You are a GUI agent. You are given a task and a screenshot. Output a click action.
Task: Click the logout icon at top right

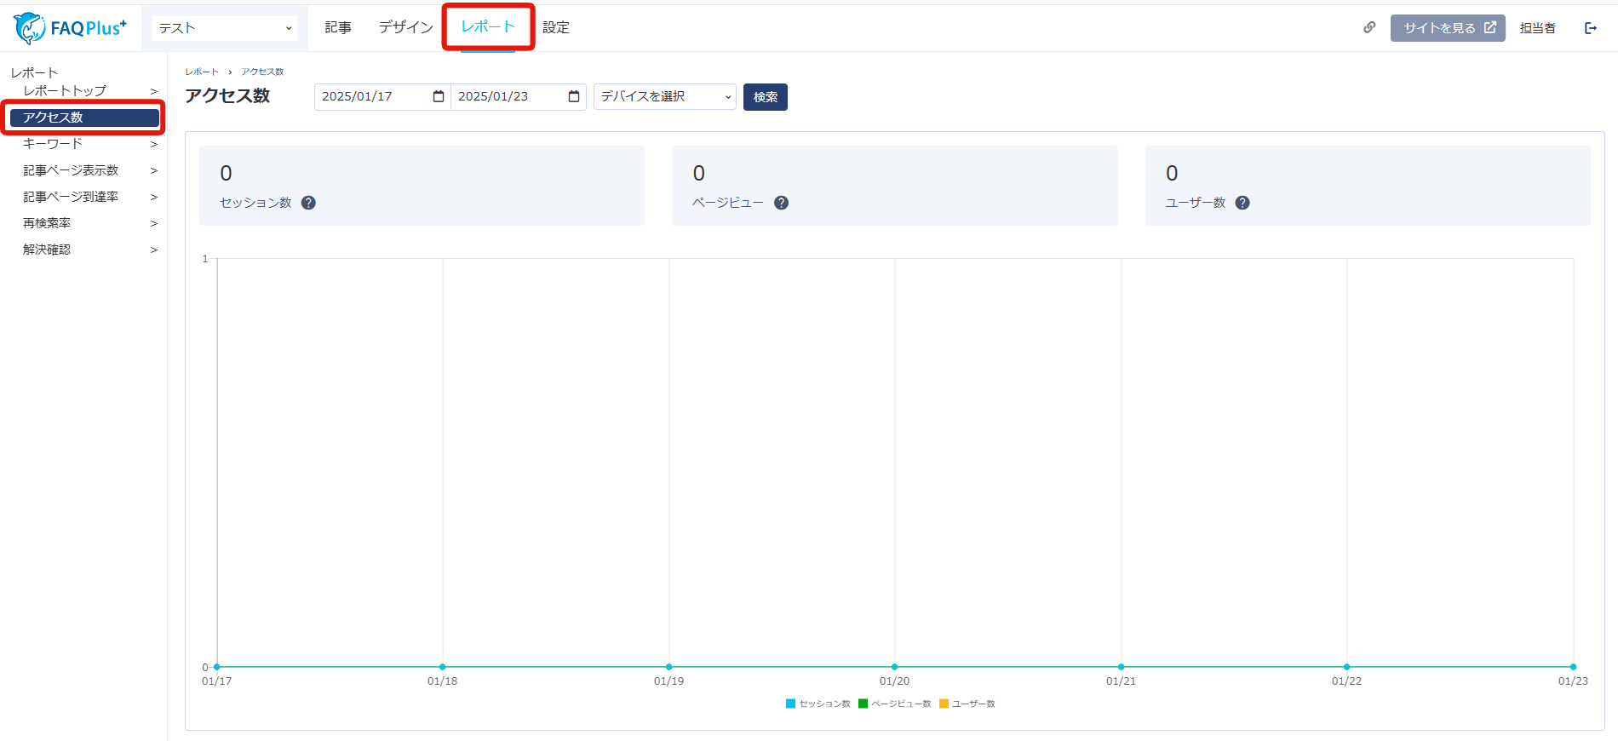[x=1590, y=28]
